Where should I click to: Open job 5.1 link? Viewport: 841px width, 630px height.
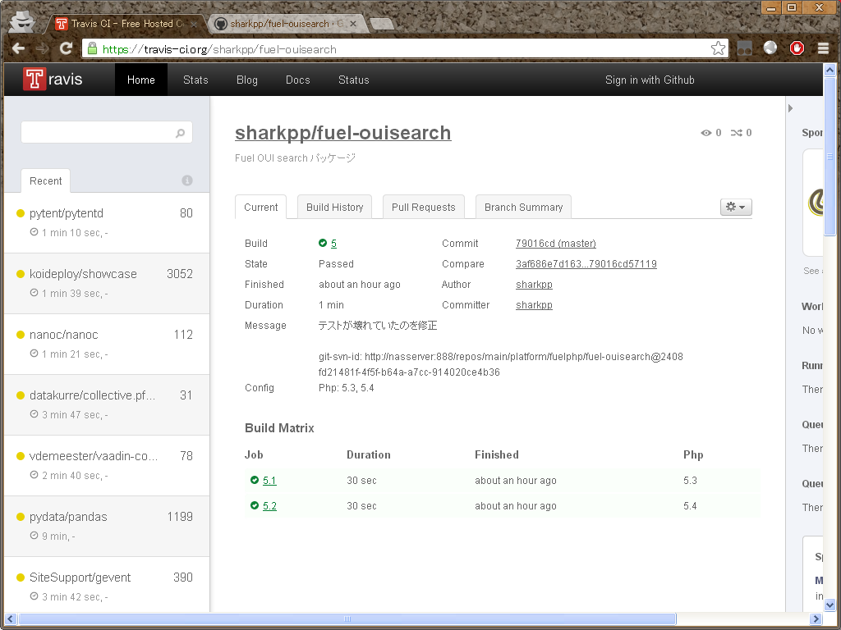(x=269, y=480)
